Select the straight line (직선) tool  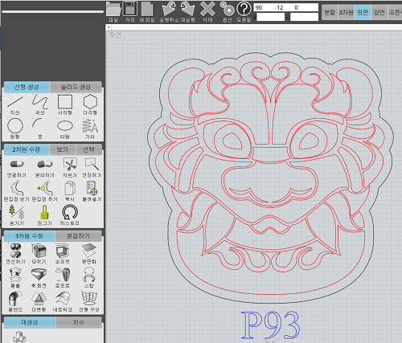15,104
